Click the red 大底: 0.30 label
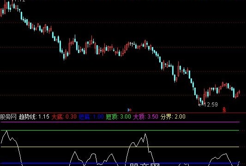 (64, 117)
